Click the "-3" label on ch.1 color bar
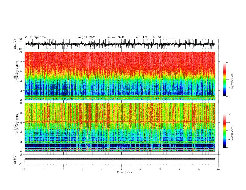 (x=229, y=62)
